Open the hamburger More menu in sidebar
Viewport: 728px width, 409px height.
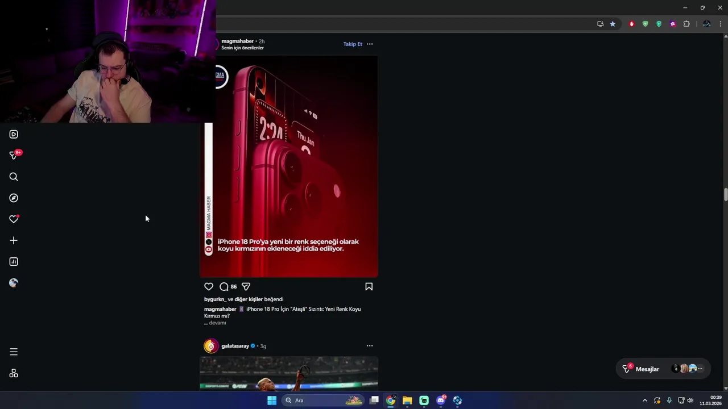[x=14, y=352]
